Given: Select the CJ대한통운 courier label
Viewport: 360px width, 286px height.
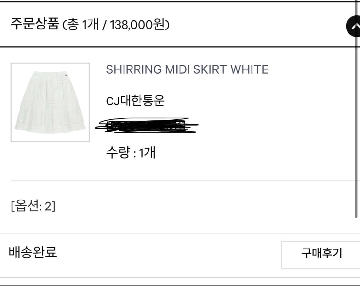Looking at the screenshot, I should pyautogui.click(x=135, y=100).
